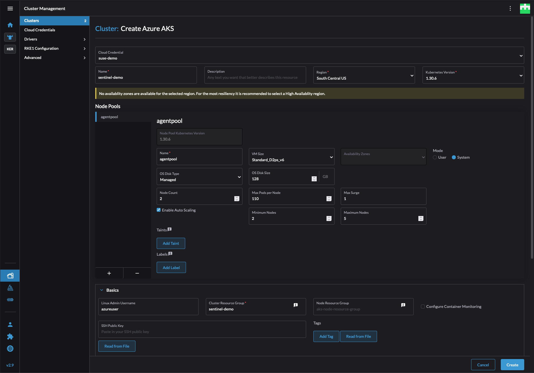Collapse the Basics section

(x=102, y=290)
